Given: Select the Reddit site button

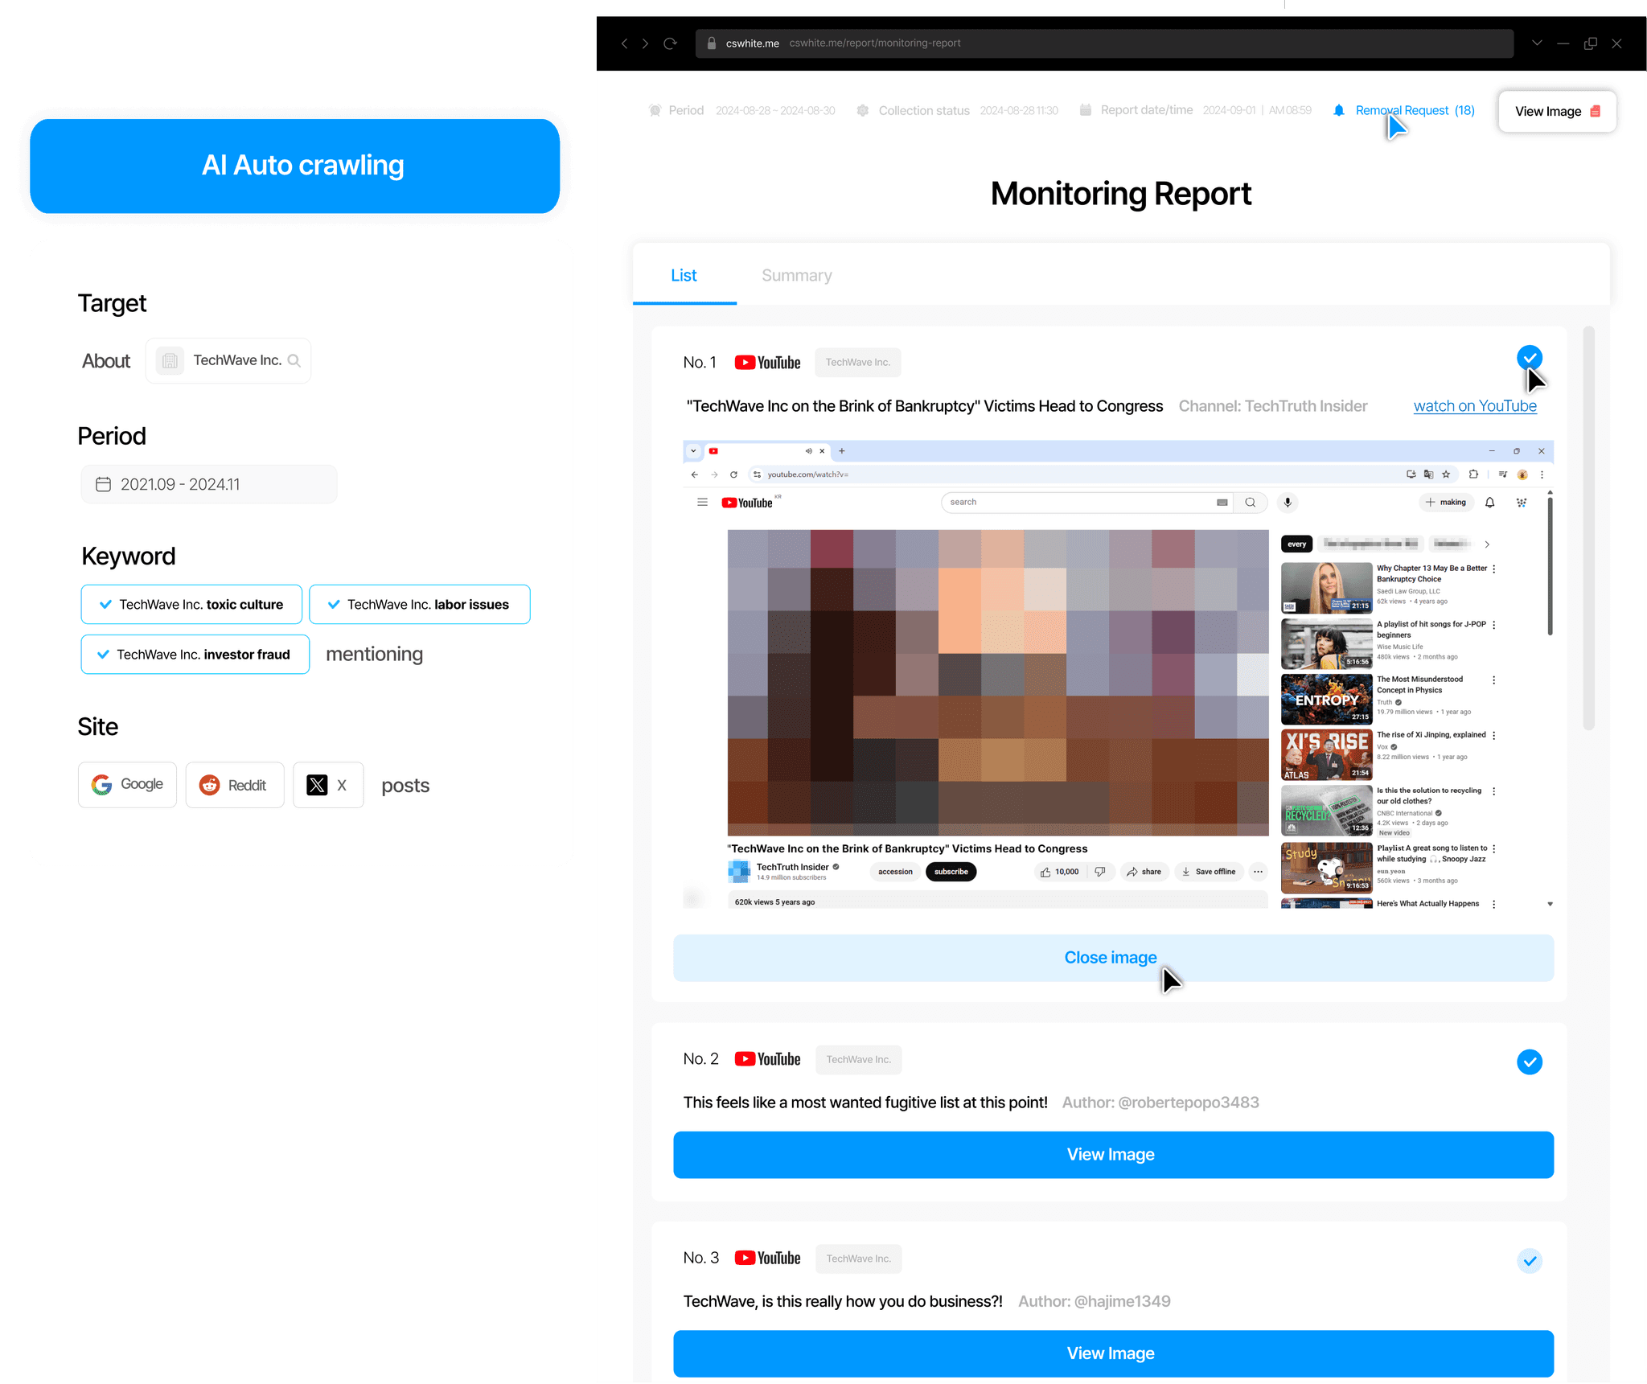Looking at the screenshot, I should tap(234, 785).
